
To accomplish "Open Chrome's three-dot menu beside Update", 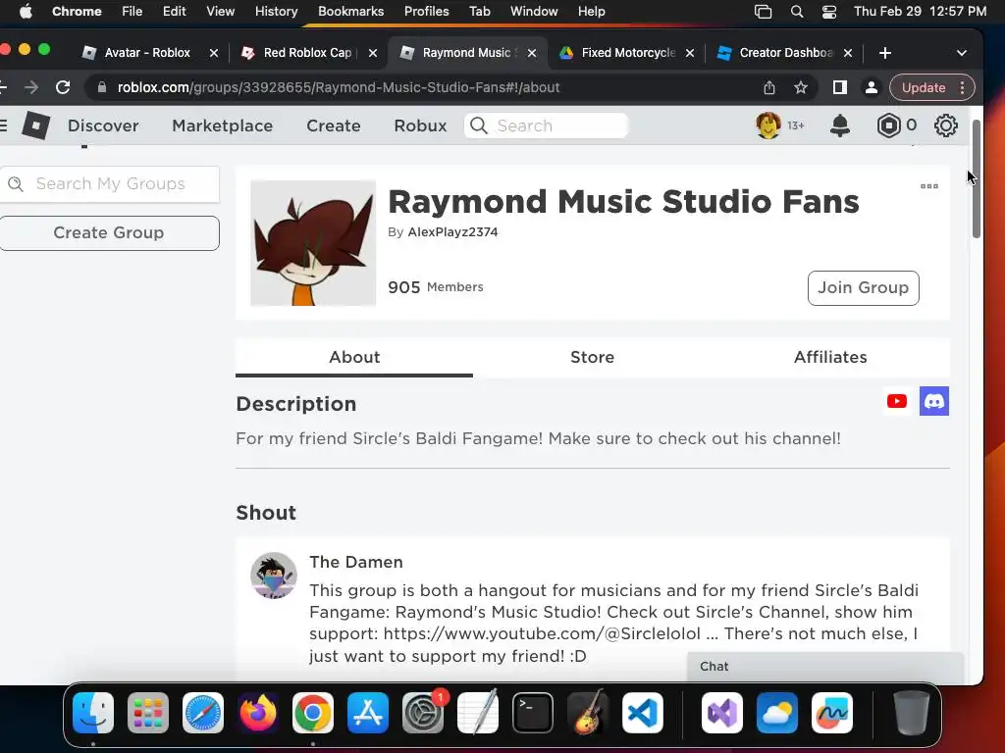I will click(x=962, y=87).
